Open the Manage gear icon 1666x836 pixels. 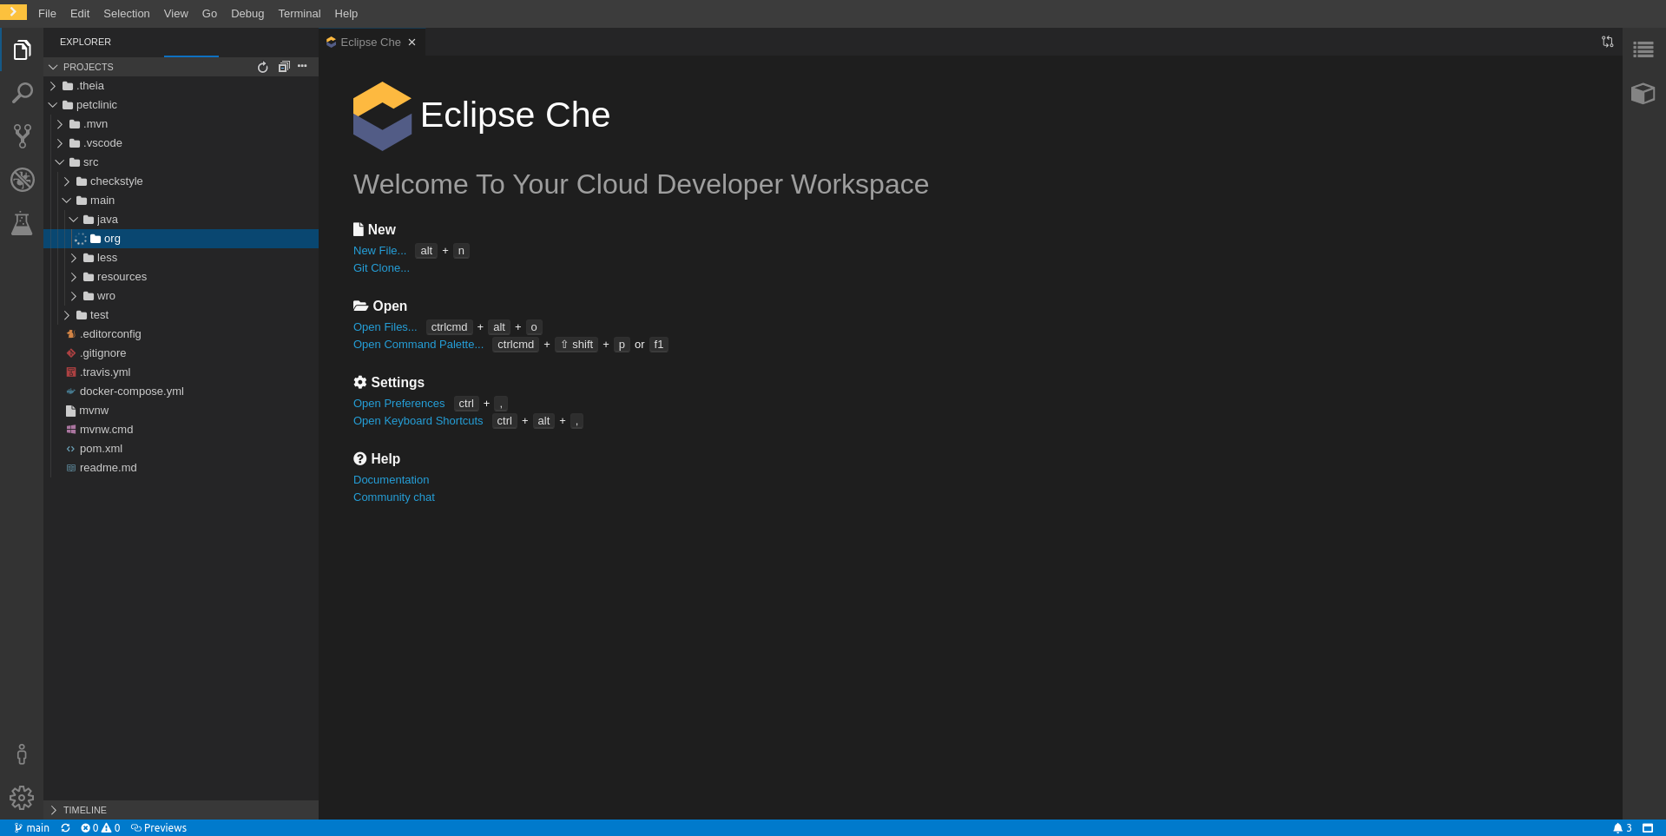pyautogui.click(x=22, y=798)
